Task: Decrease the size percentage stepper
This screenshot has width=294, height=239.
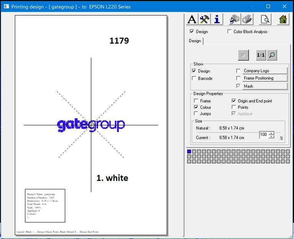Action: coord(271,137)
